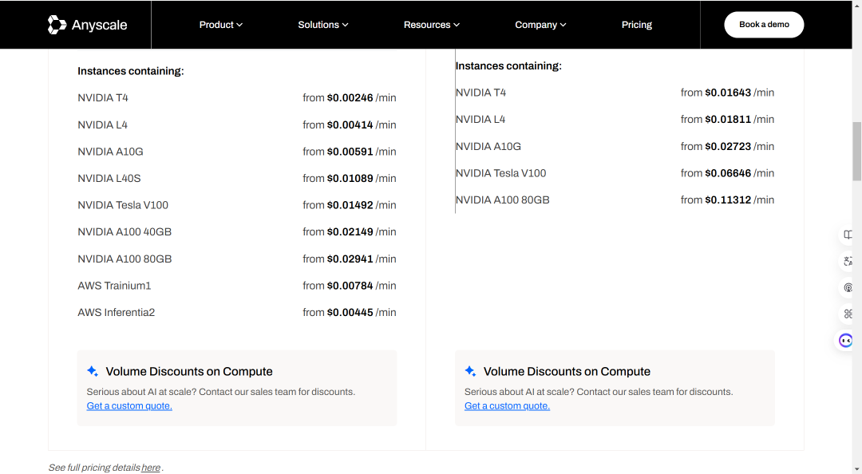Open left card's Get a custom quote link
Screen dimensions: 862x474
[x=129, y=406]
